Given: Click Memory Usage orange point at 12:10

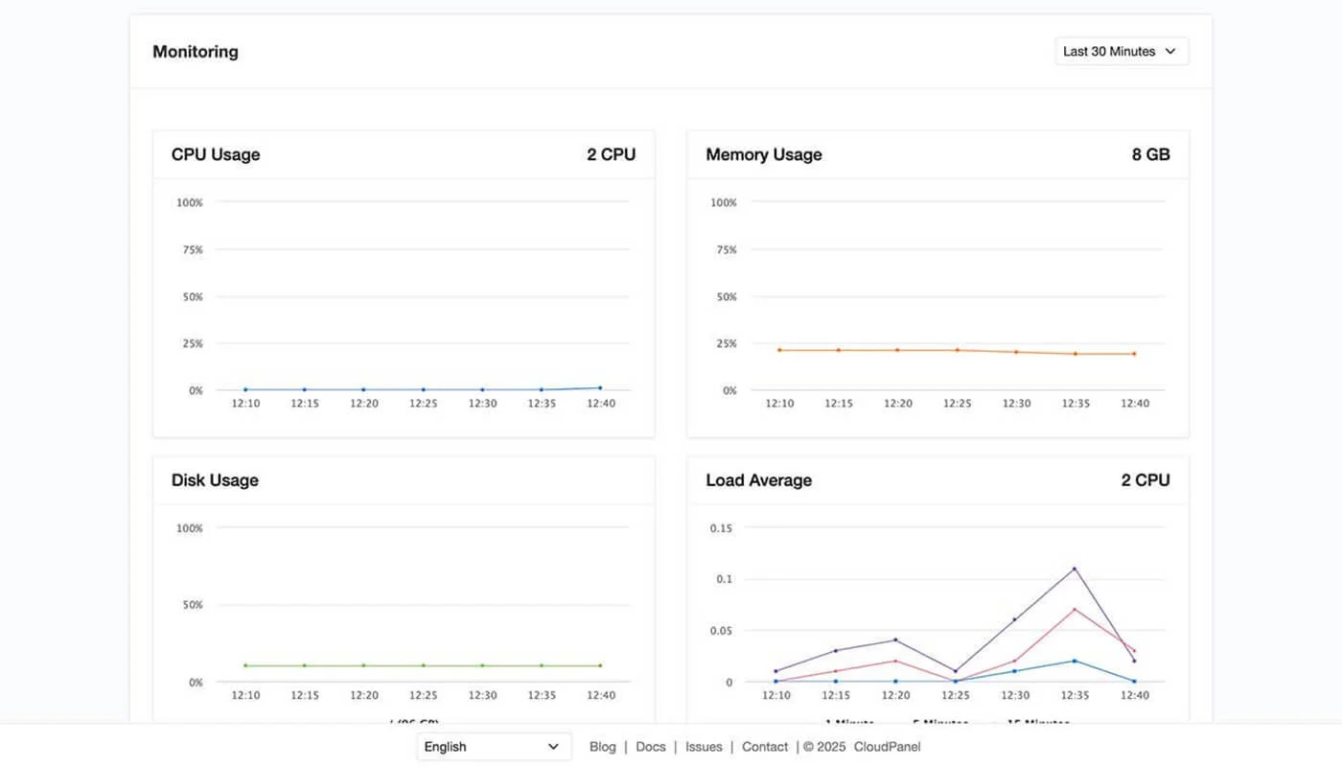Looking at the screenshot, I should 779,350.
